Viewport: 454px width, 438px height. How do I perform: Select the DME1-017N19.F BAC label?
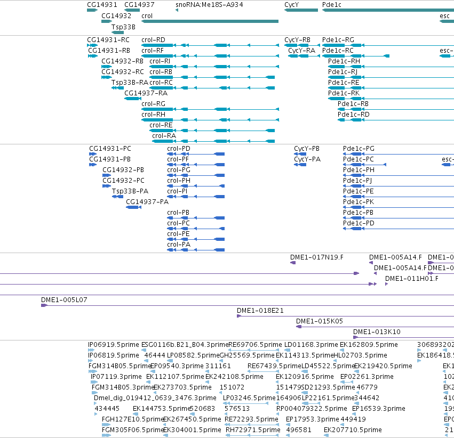point(317,257)
